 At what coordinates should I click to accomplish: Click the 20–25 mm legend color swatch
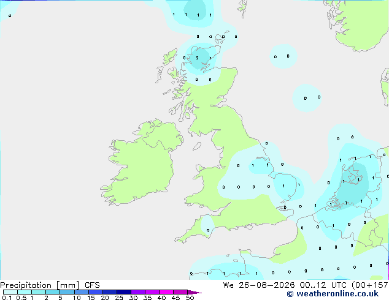(110, 292)
